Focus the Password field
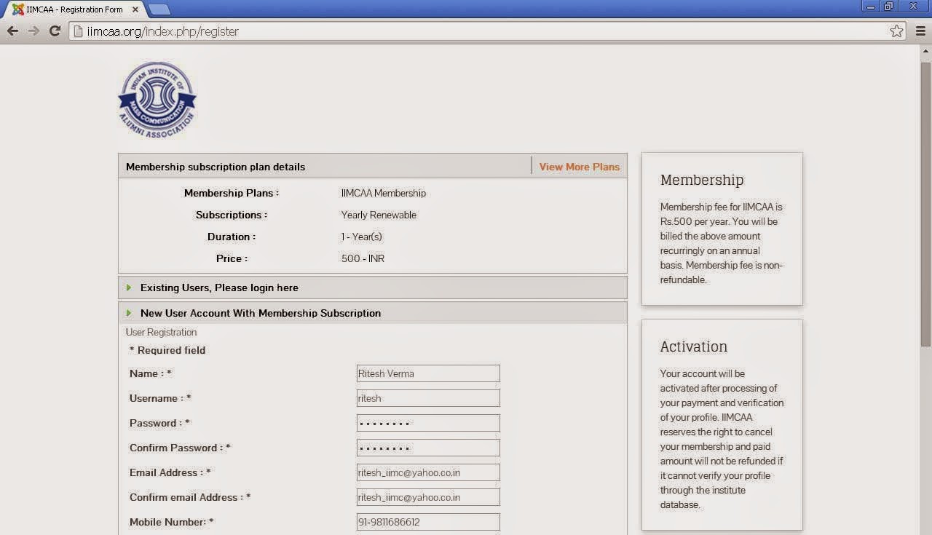This screenshot has height=535, width=932. [428, 423]
